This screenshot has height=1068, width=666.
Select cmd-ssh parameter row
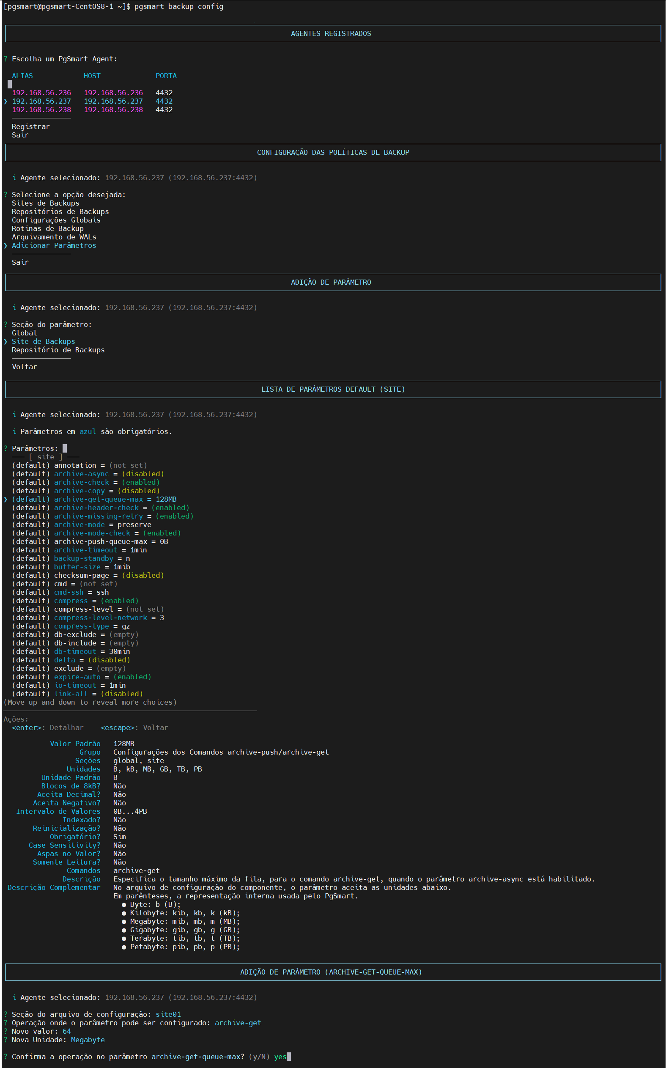point(60,592)
